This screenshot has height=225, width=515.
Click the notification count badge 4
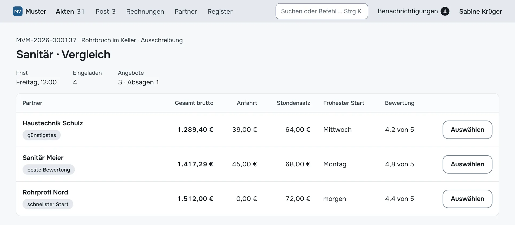pyautogui.click(x=445, y=11)
